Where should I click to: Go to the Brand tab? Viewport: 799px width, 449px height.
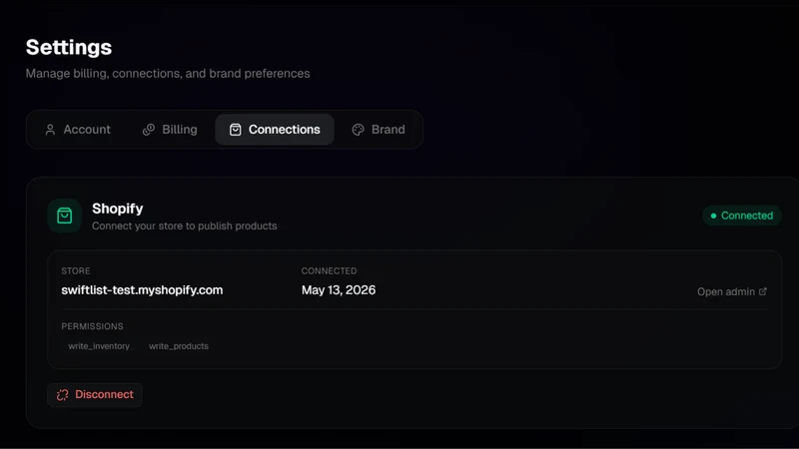(x=379, y=130)
